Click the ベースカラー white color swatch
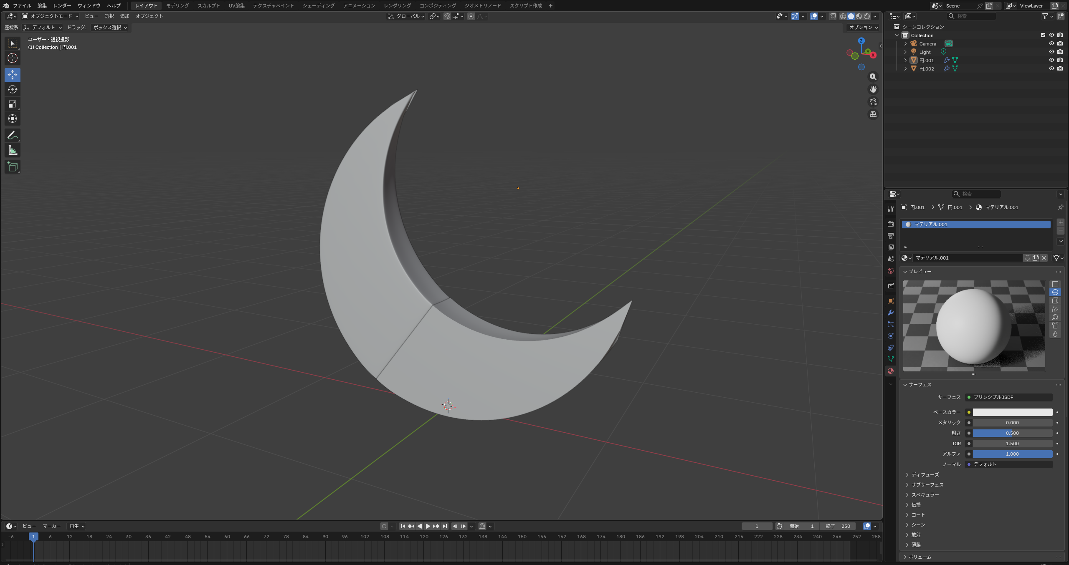Screen dimensions: 1069x565 pyautogui.click(x=1012, y=412)
